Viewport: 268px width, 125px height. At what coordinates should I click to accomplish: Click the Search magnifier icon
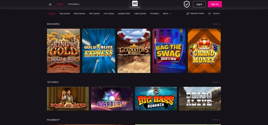[x=209, y=14]
